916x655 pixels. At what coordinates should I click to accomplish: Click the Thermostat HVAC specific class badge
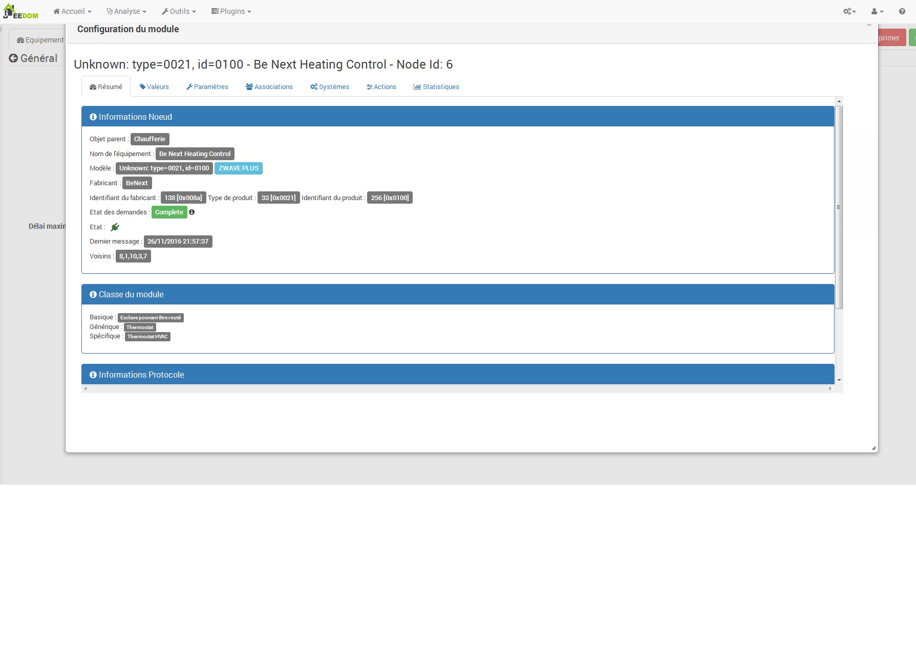point(147,336)
